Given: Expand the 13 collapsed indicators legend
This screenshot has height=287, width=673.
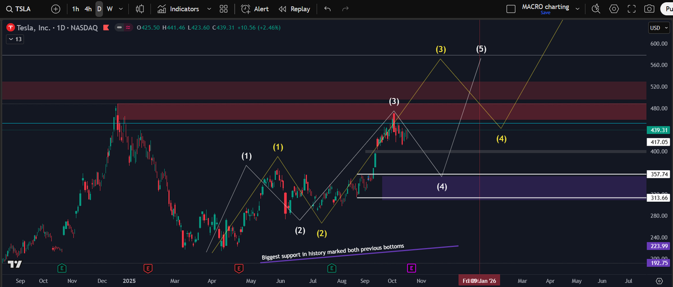Looking at the screenshot, I should pyautogui.click(x=14, y=39).
